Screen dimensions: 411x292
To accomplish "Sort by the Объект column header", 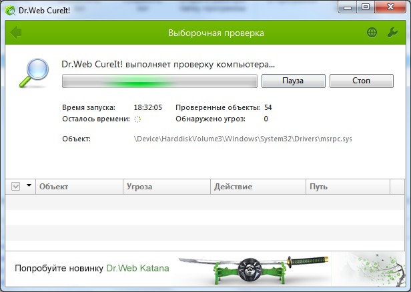I will (x=79, y=187).
